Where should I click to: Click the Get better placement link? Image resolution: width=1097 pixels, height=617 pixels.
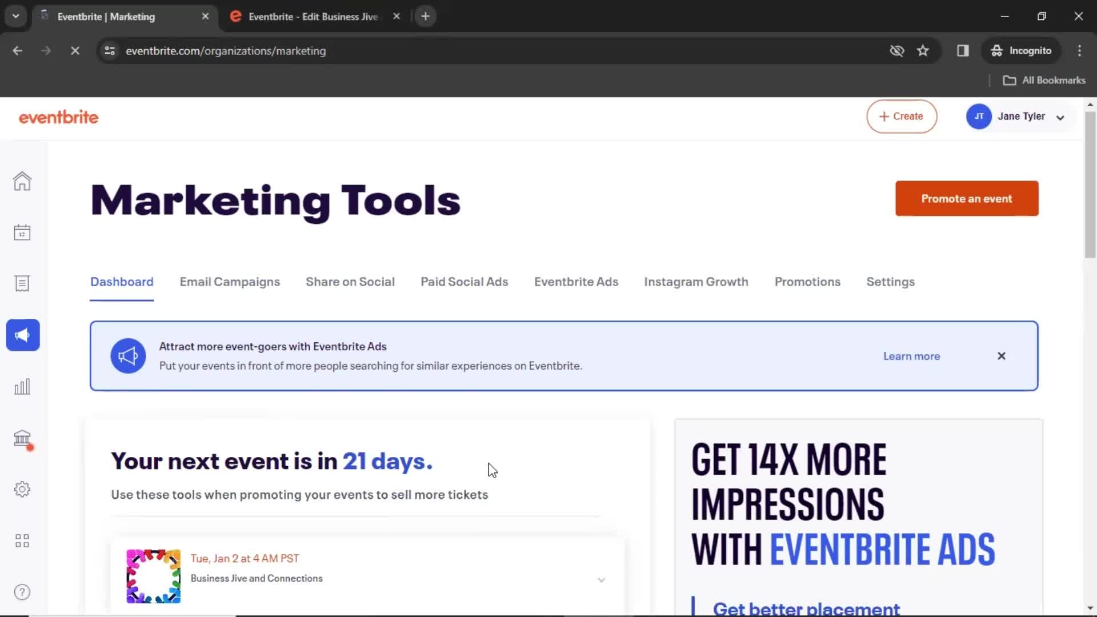pyautogui.click(x=806, y=609)
